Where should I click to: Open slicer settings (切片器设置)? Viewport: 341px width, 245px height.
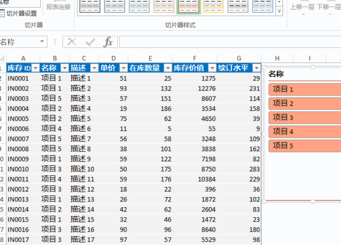18,13
